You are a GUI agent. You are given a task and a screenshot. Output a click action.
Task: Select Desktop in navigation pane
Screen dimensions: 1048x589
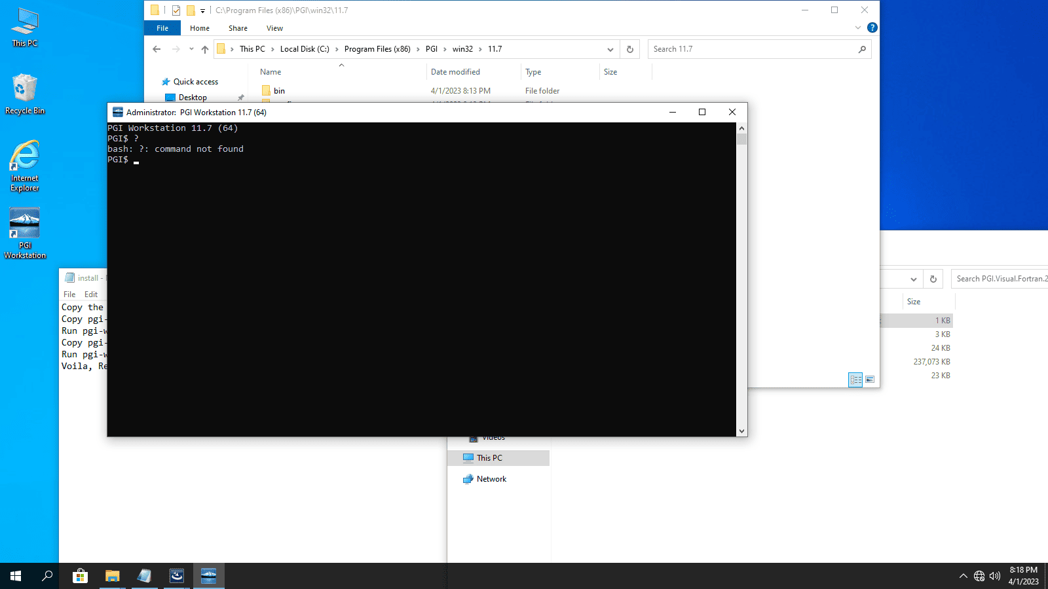[193, 98]
